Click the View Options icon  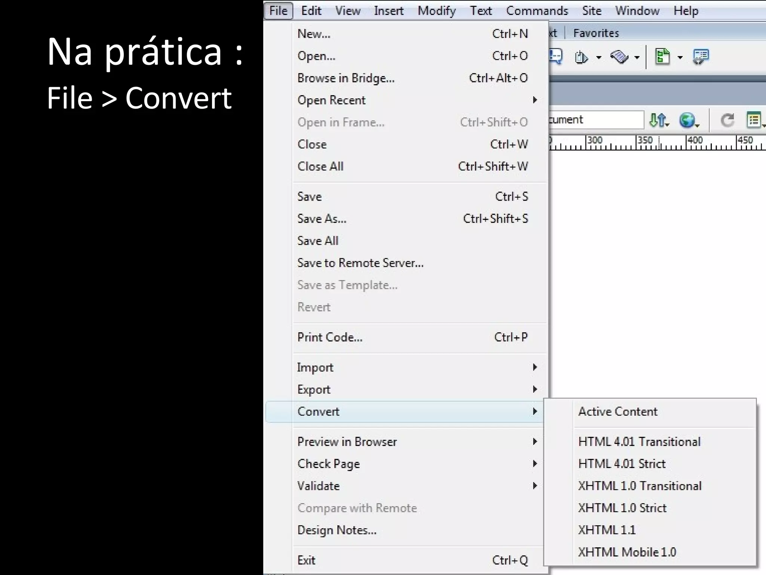753,120
